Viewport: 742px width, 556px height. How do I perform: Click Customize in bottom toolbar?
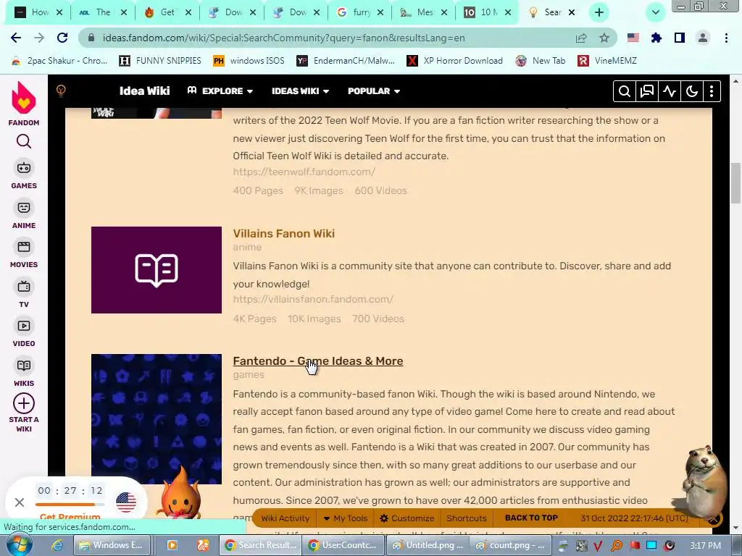click(407, 518)
